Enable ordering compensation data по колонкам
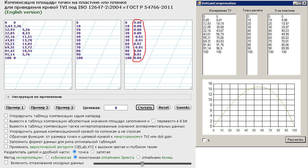This screenshot has width=308, height=168. point(6,131)
